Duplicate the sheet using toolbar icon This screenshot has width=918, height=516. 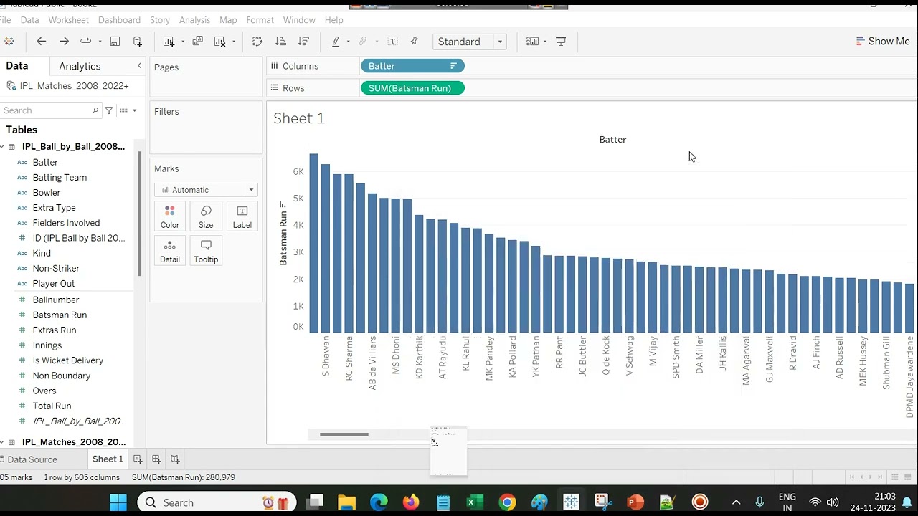(197, 42)
